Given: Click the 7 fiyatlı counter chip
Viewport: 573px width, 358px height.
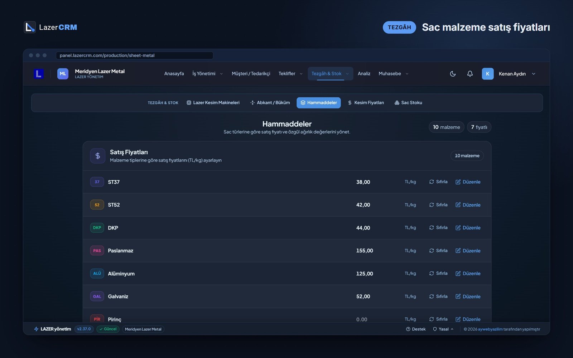Looking at the screenshot, I should [479, 127].
